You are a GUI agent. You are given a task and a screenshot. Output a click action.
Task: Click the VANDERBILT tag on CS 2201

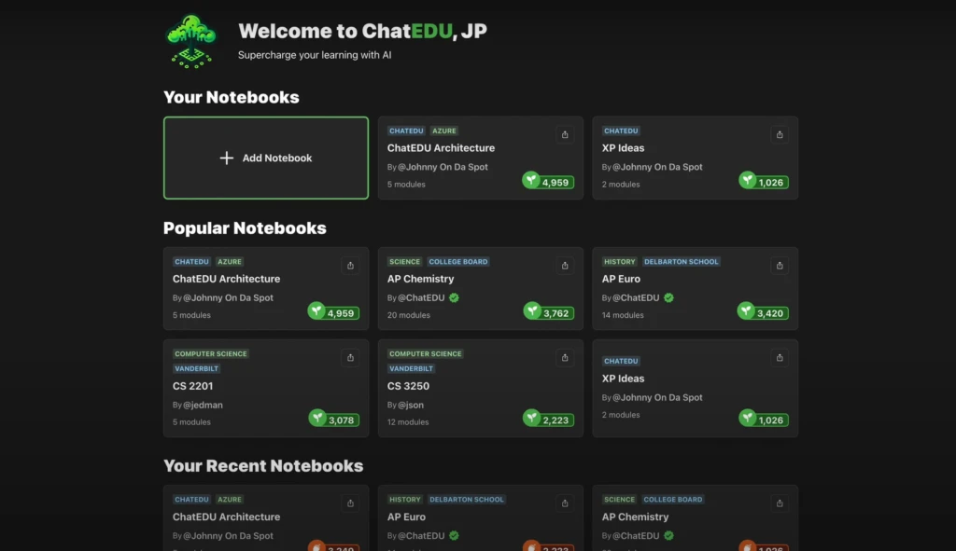tap(196, 368)
